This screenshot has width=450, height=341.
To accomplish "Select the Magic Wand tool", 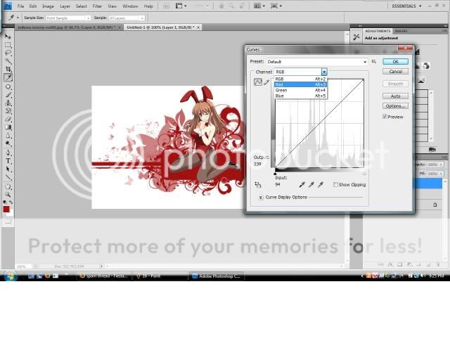I will [x=8, y=61].
